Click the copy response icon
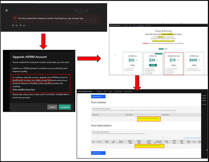Viewport: 209px width, 162px height. click(x=13, y=25)
